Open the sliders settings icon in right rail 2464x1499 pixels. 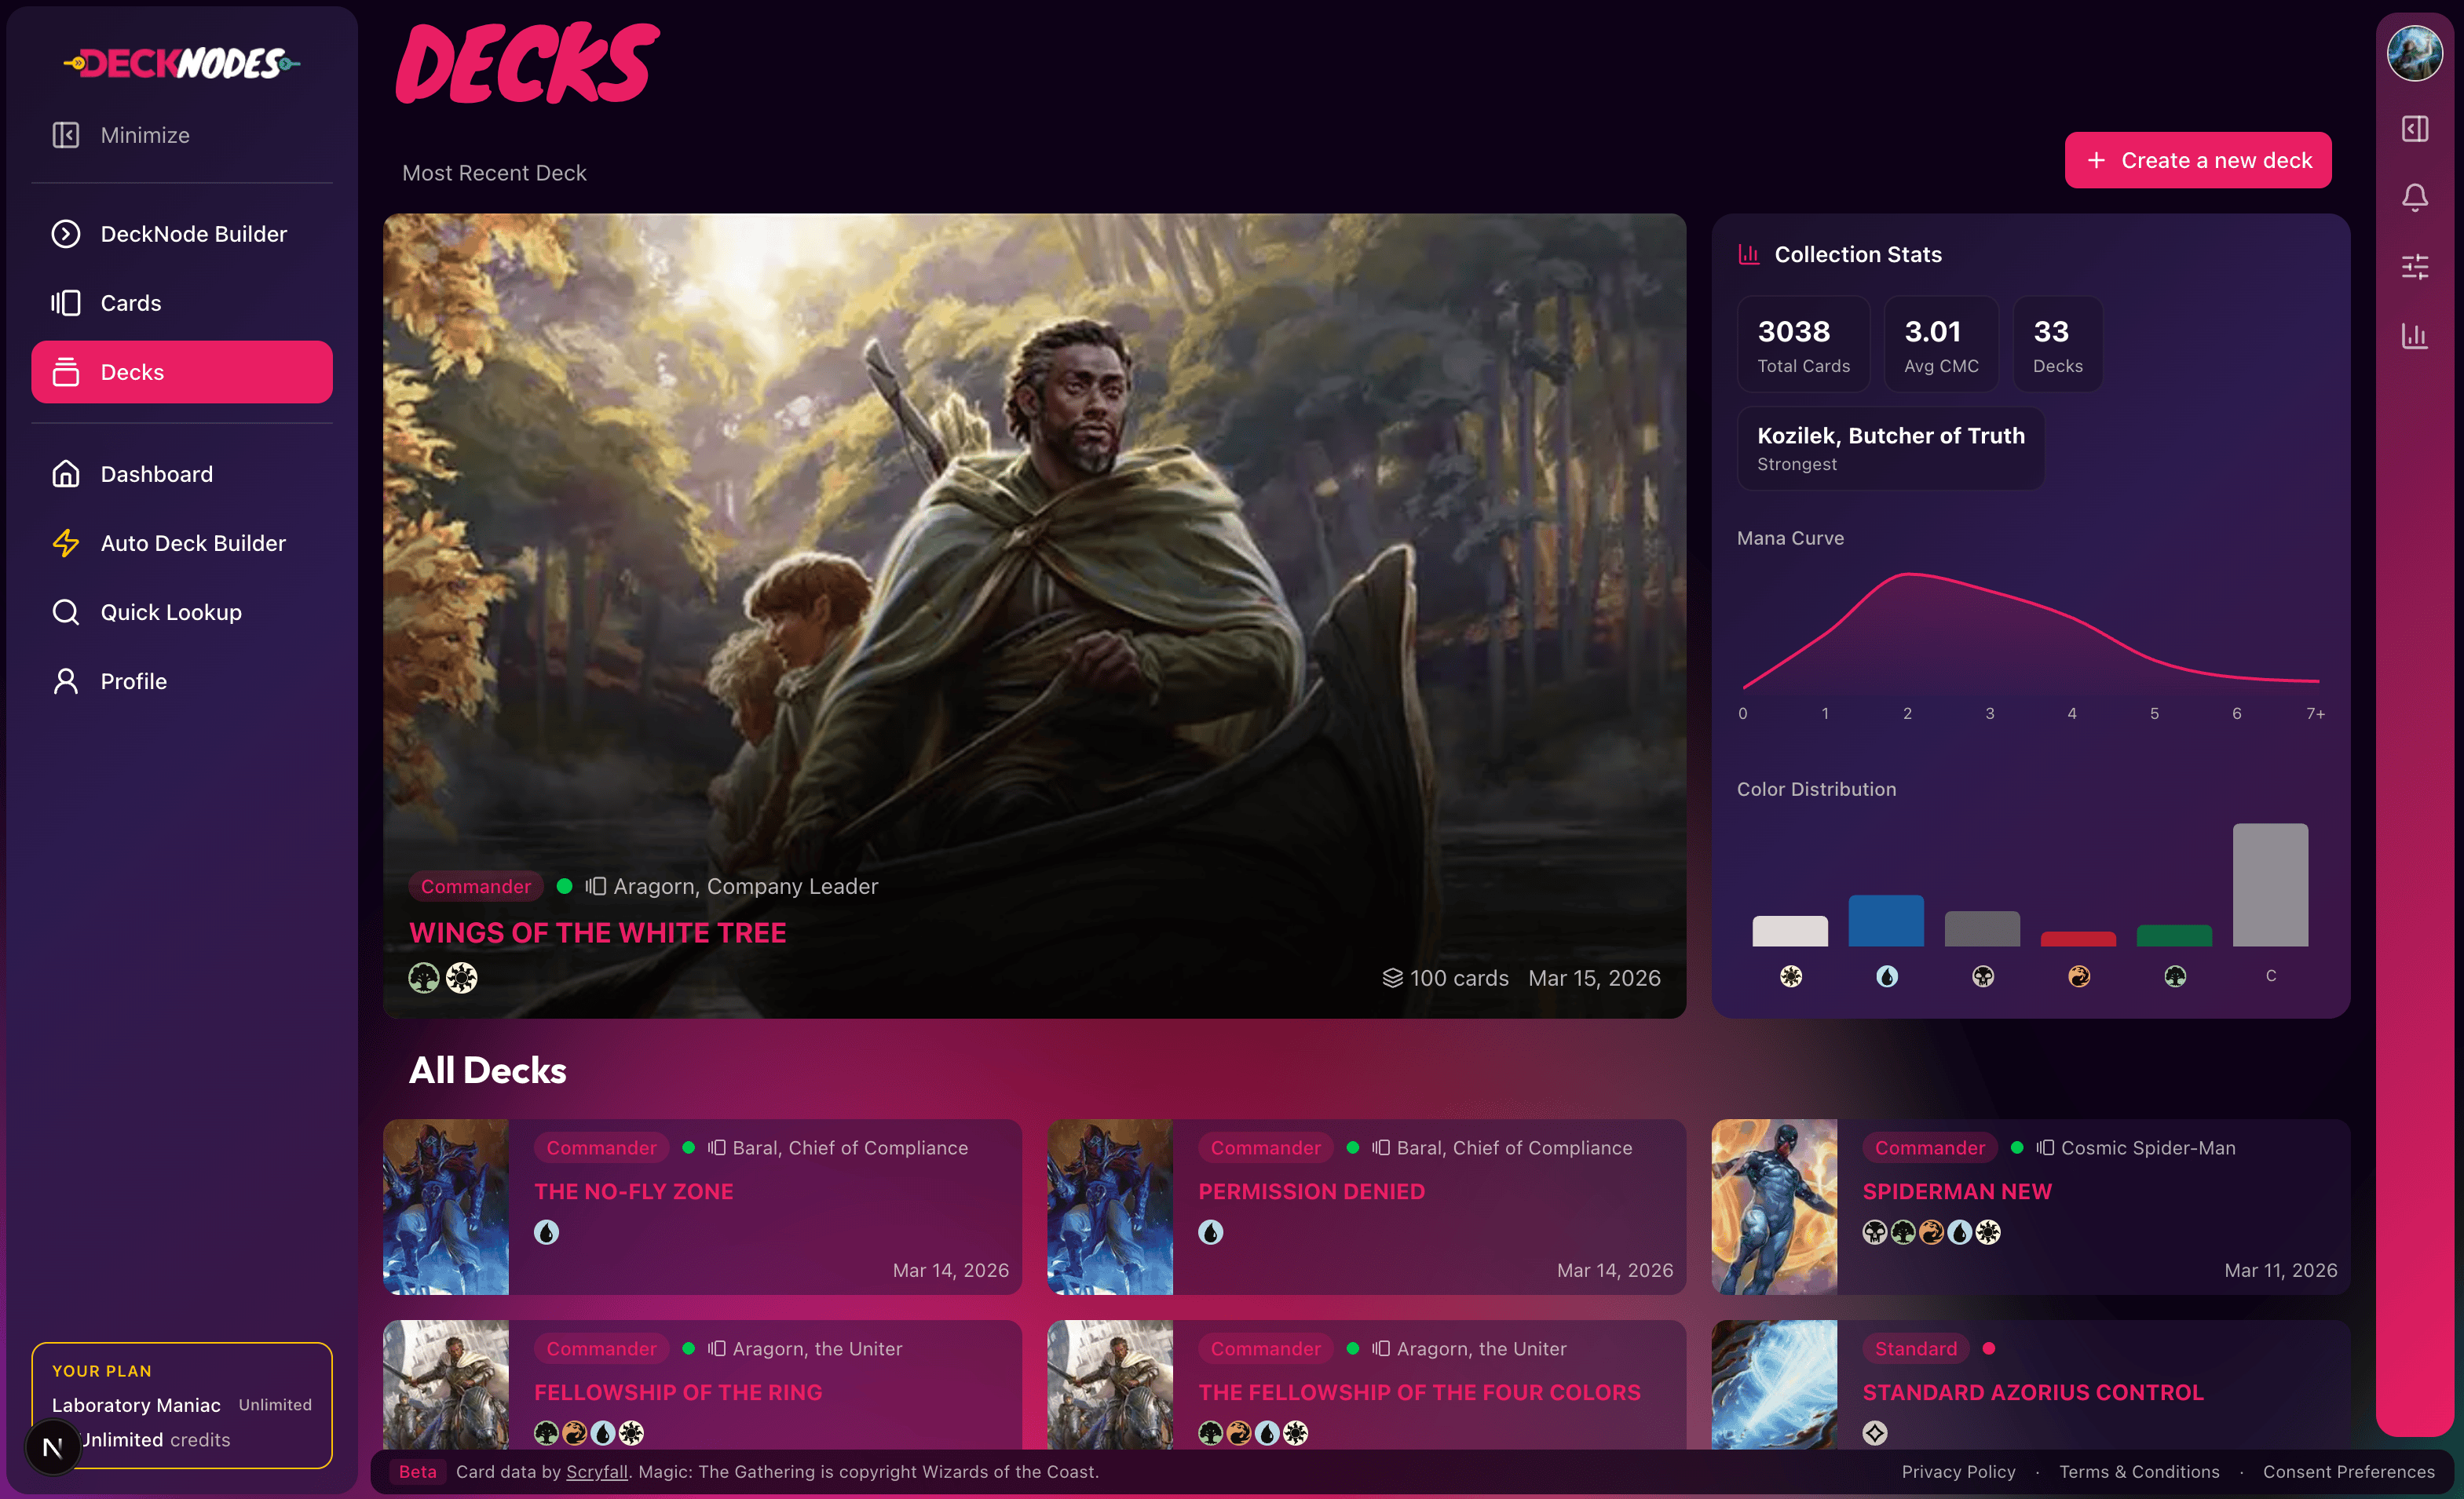[x=2414, y=266]
